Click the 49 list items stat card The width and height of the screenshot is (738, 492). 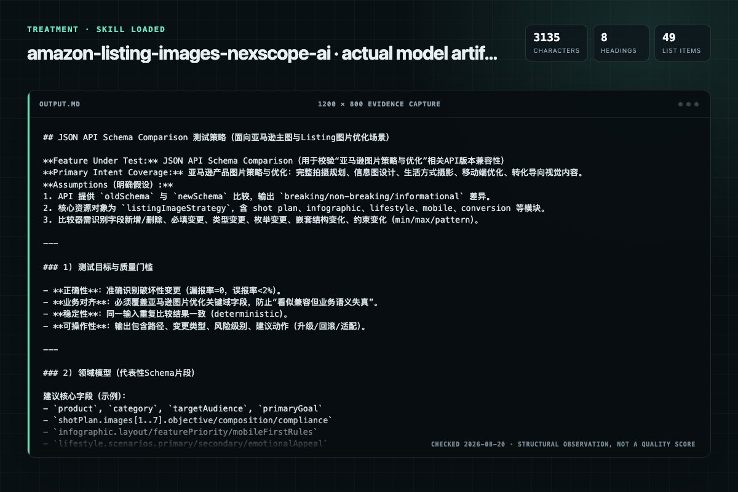tap(683, 43)
